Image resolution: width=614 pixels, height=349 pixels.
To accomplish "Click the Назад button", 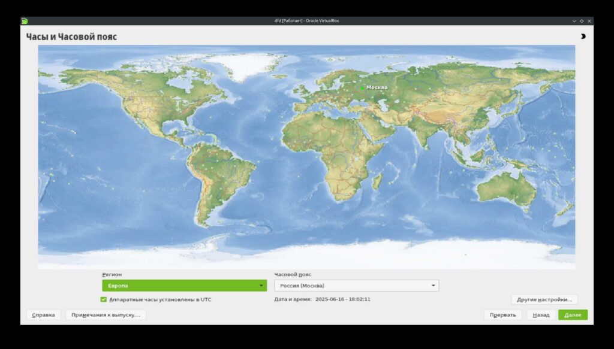I will [541, 315].
